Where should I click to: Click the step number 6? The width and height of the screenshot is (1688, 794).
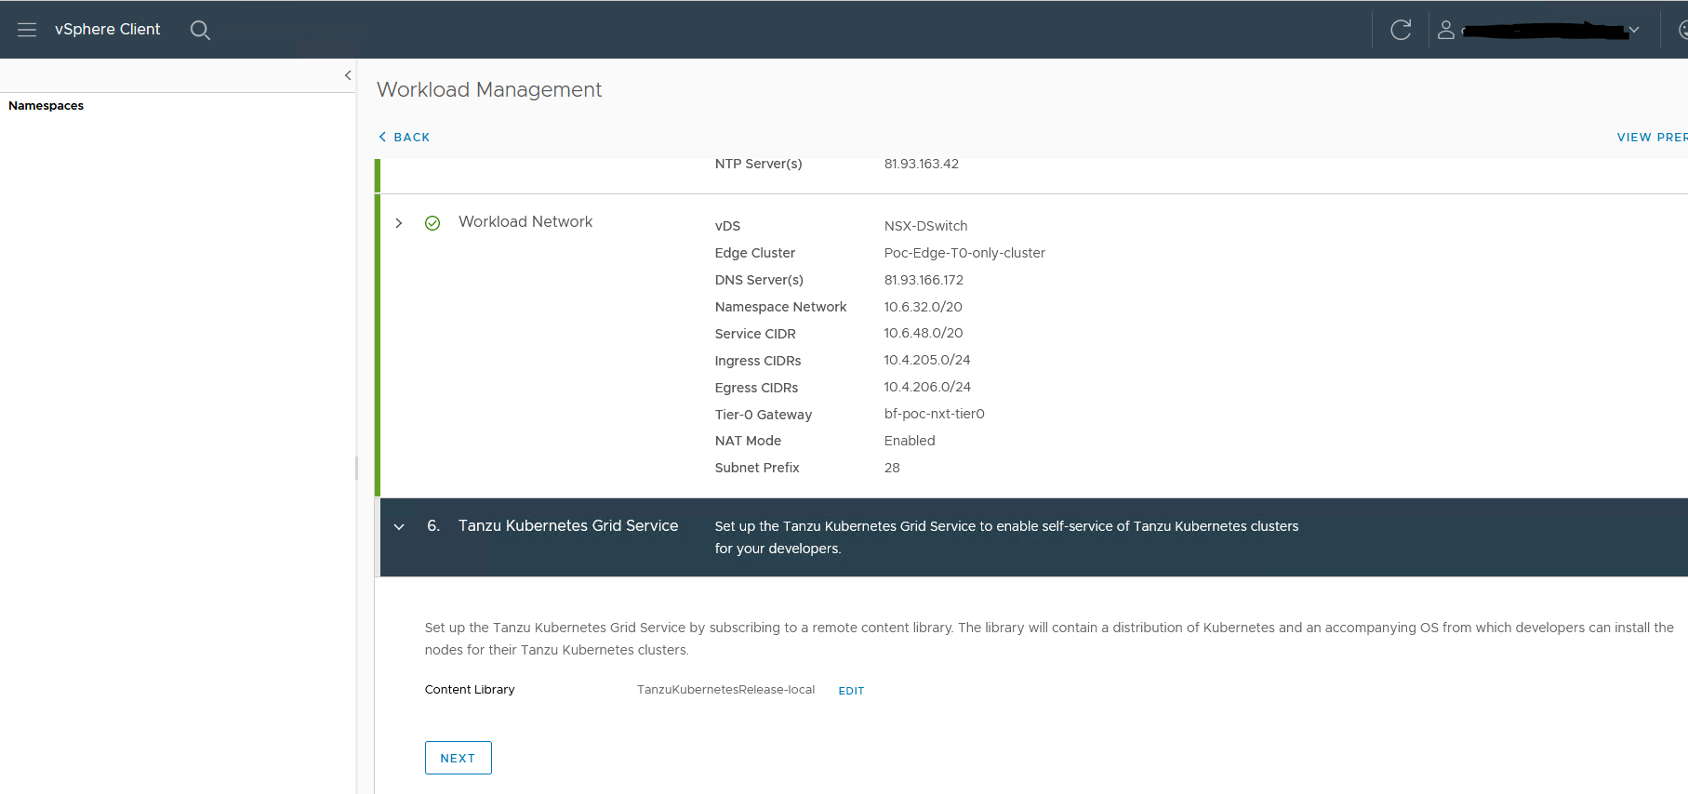point(433,525)
